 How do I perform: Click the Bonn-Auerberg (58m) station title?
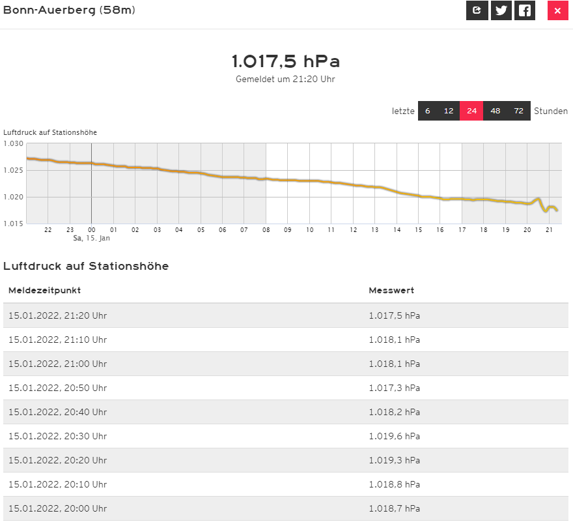click(70, 10)
